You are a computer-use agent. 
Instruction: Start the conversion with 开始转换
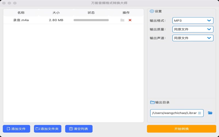[x=181, y=129]
